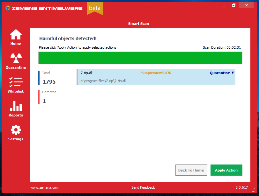The width and height of the screenshot is (259, 196).
Task: Click the Suspicious:SRC!R detection label
Action: (x=156, y=73)
